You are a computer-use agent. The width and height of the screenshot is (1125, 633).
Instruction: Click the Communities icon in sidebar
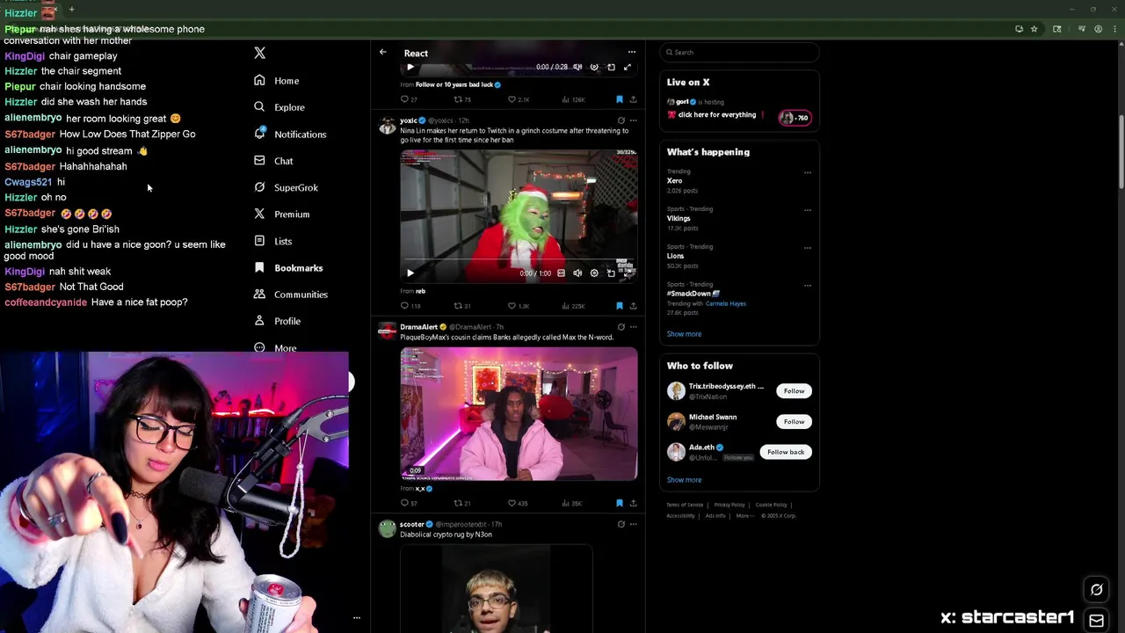point(259,295)
